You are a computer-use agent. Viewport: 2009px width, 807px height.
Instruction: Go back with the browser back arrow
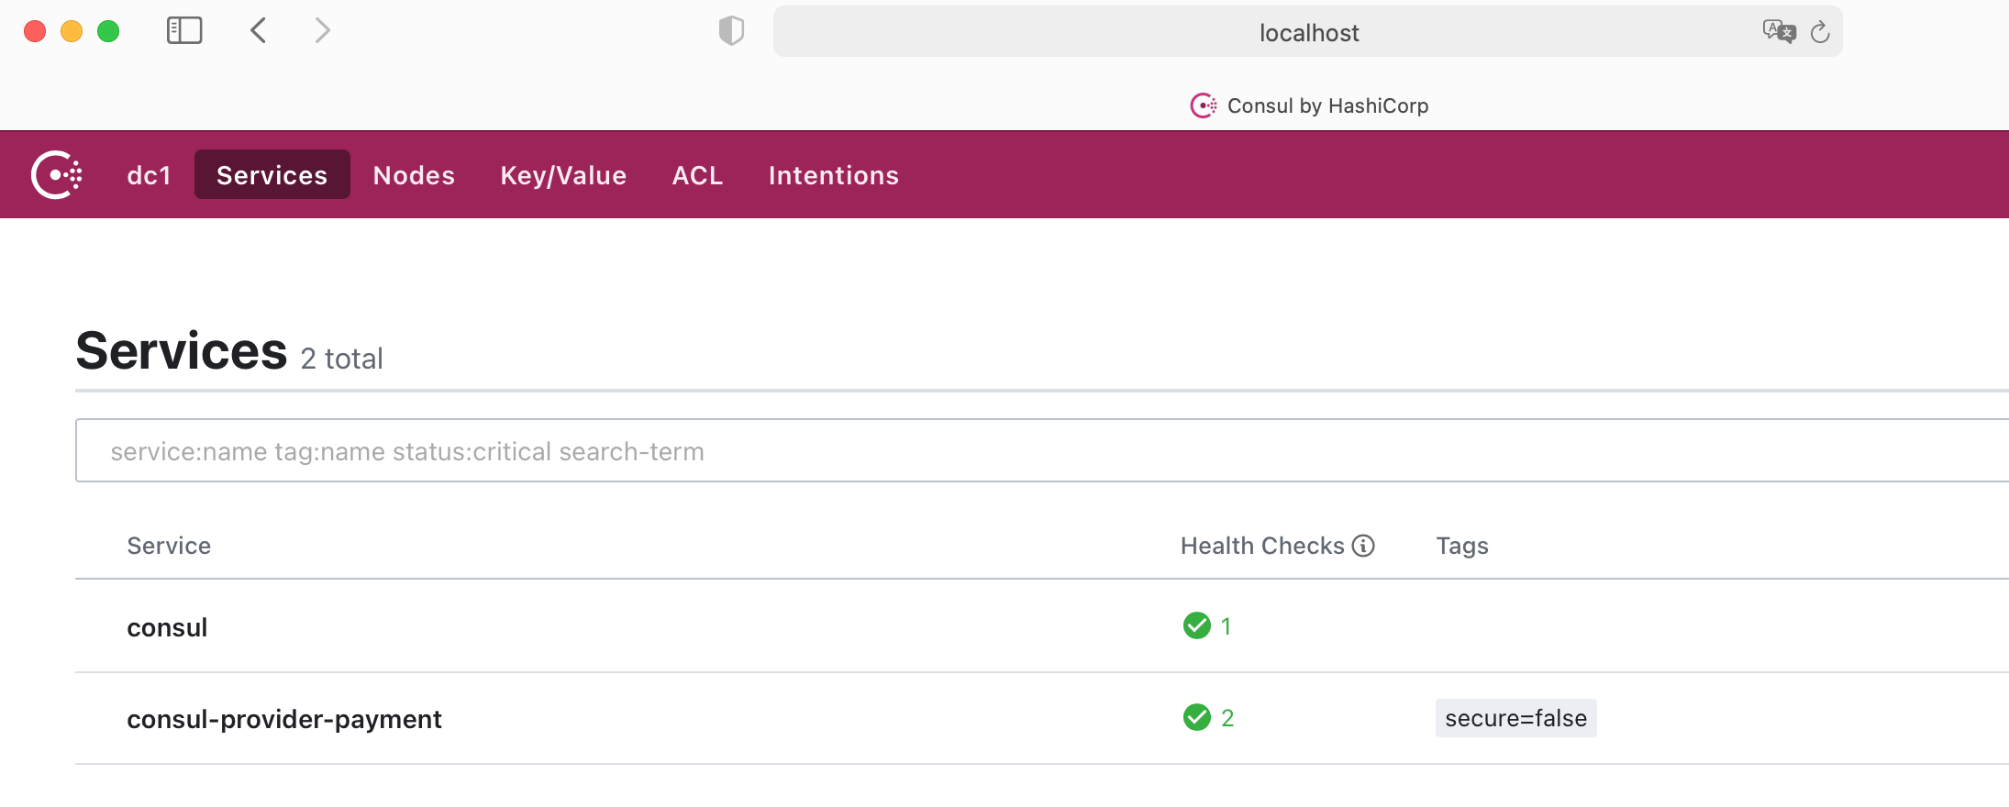[259, 31]
